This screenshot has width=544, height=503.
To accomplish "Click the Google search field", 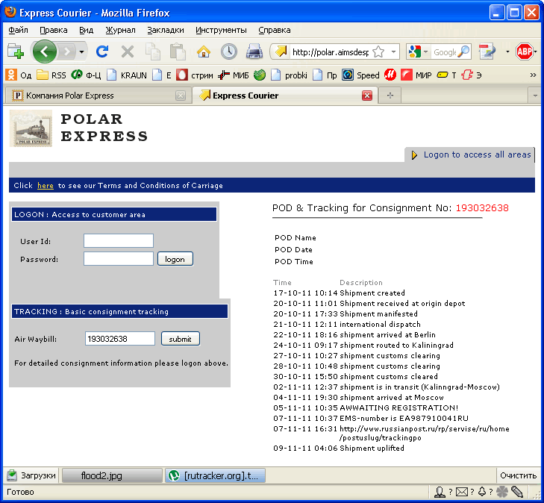I will point(445,52).
